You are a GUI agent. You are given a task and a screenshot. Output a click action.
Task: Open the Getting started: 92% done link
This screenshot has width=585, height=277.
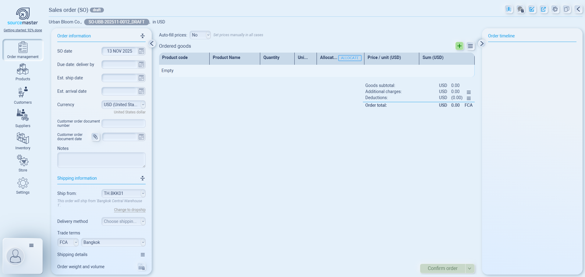coord(23,30)
